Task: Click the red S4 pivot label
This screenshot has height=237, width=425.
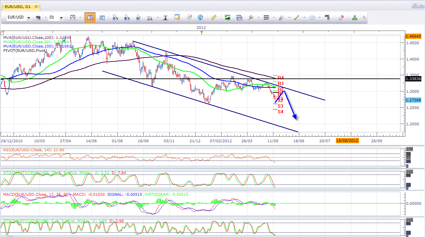Action: click(281, 112)
